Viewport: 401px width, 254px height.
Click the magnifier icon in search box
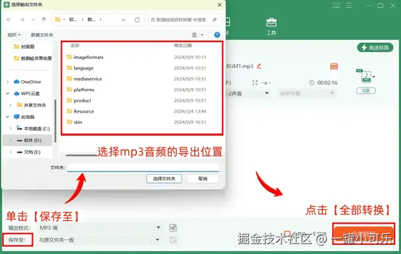214,19
